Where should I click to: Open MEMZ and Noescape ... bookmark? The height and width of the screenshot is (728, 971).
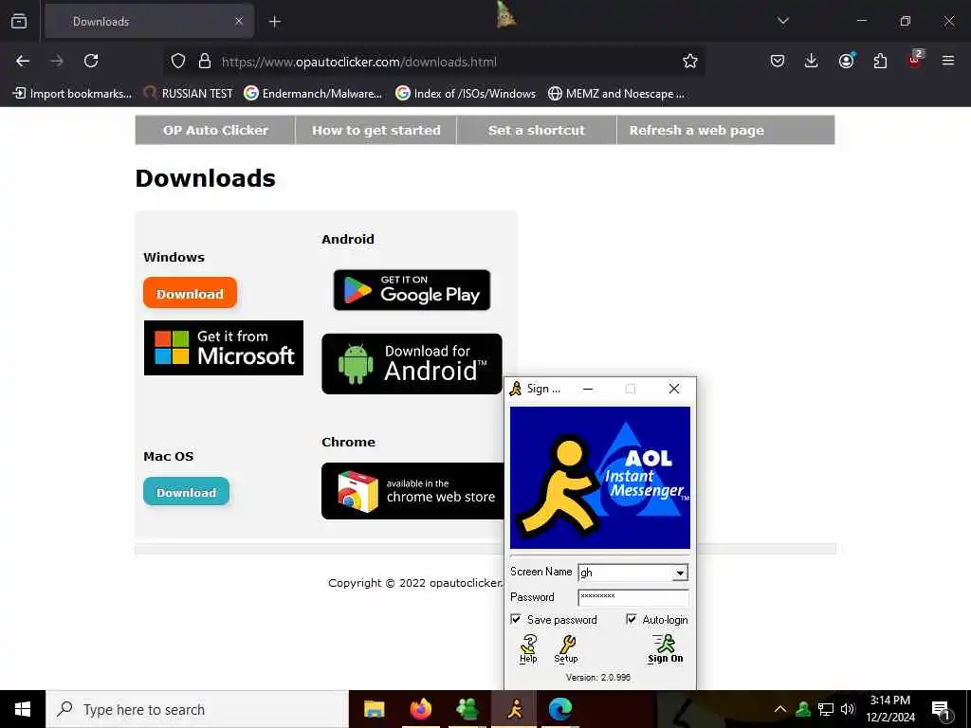(616, 94)
